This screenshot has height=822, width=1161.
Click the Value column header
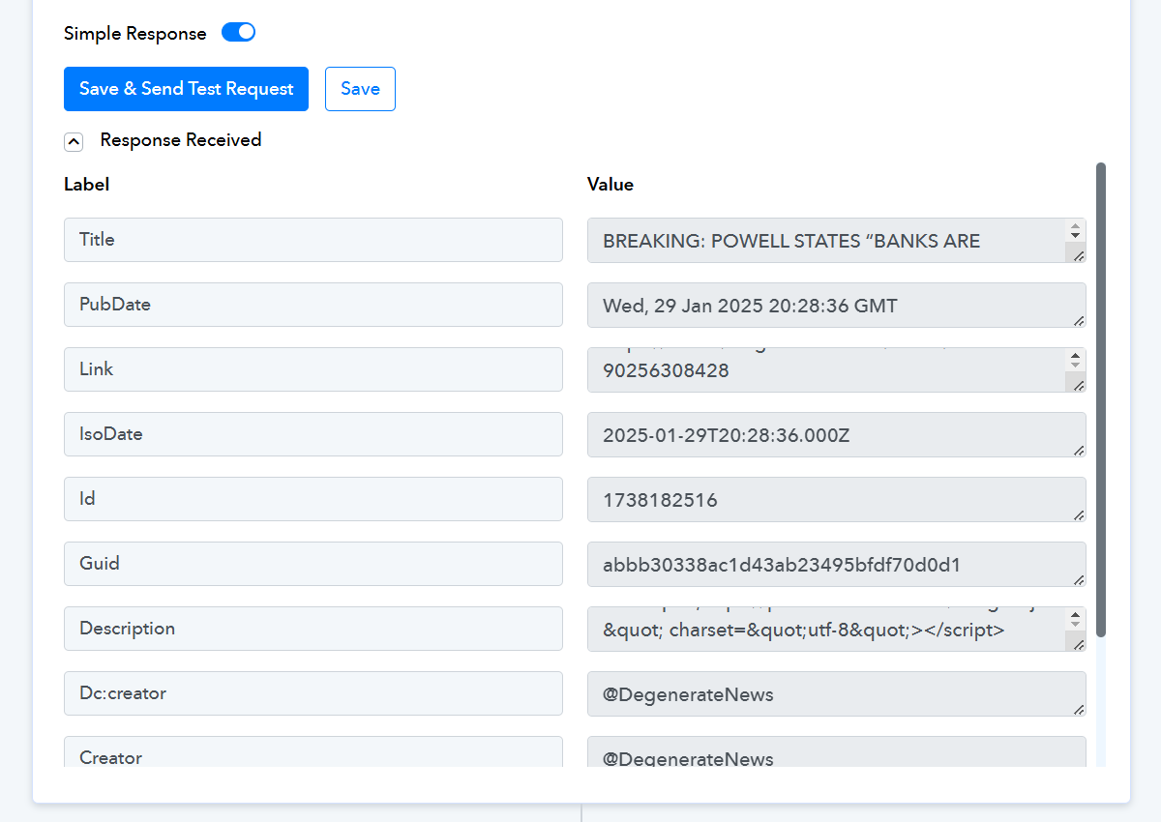pyautogui.click(x=610, y=185)
